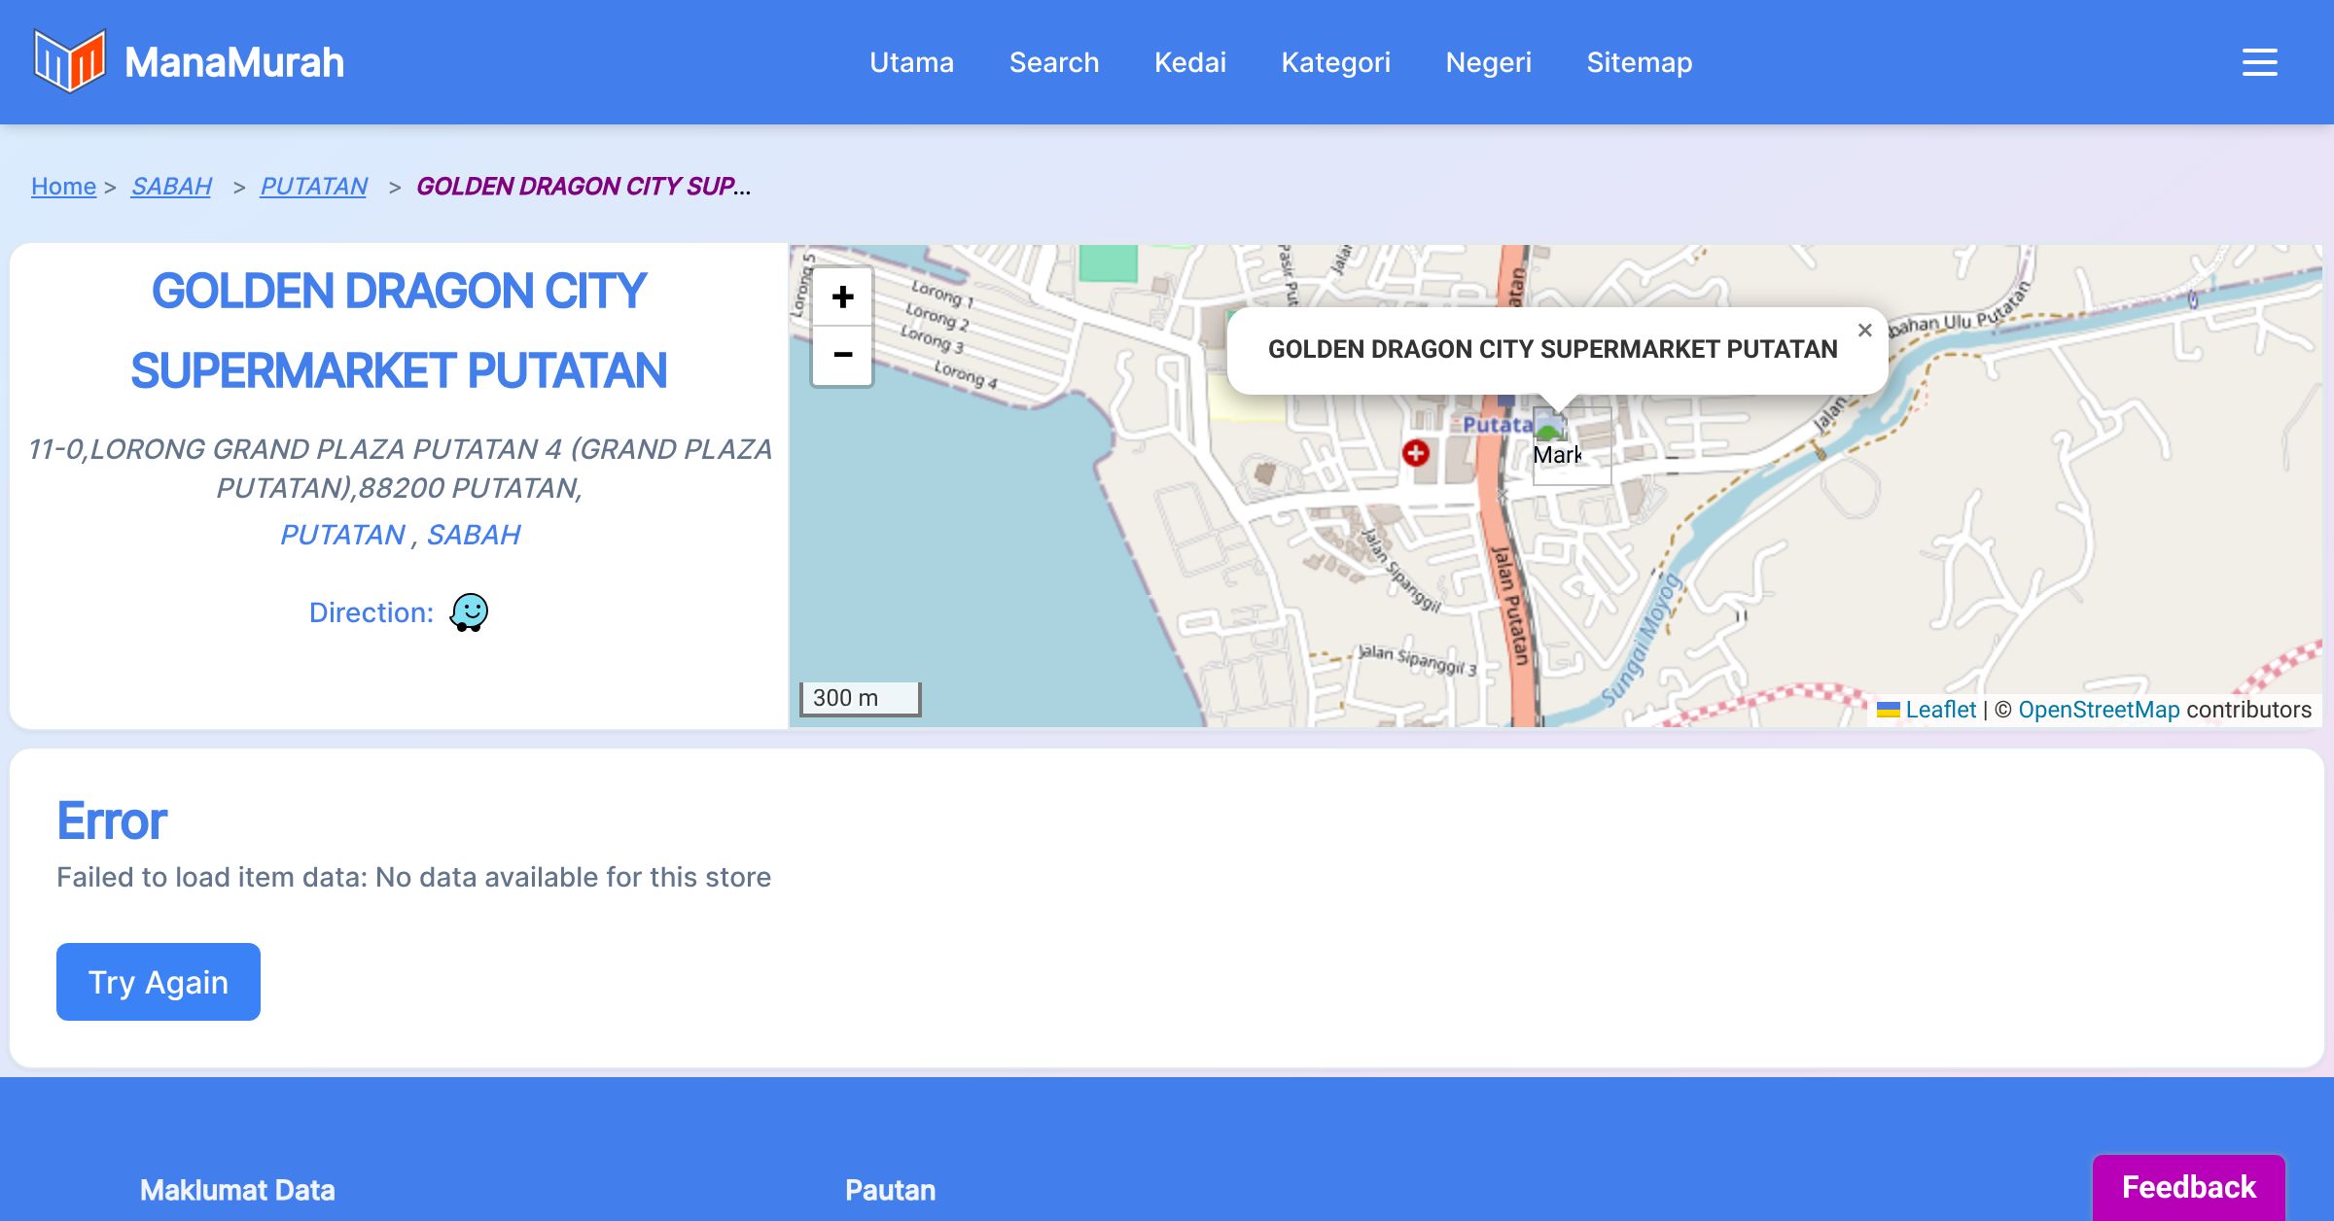The image size is (2334, 1221).
Task: Open the Utama menu item
Action: [911, 62]
